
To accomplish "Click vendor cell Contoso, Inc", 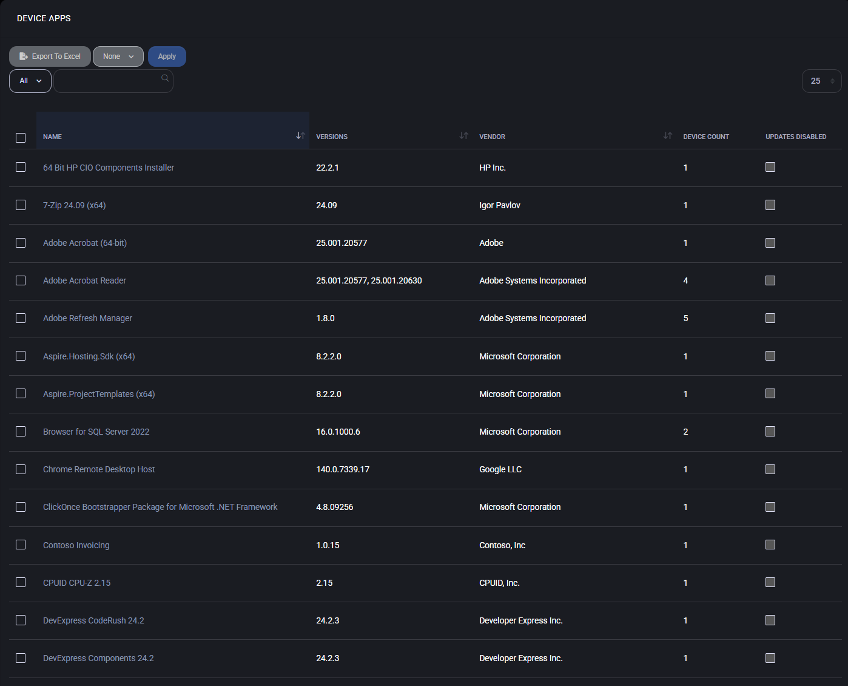I will pos(502,545).
